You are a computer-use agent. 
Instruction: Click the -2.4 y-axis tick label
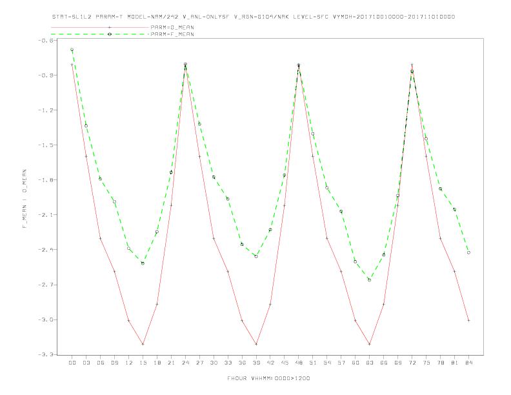coord(46,250)
